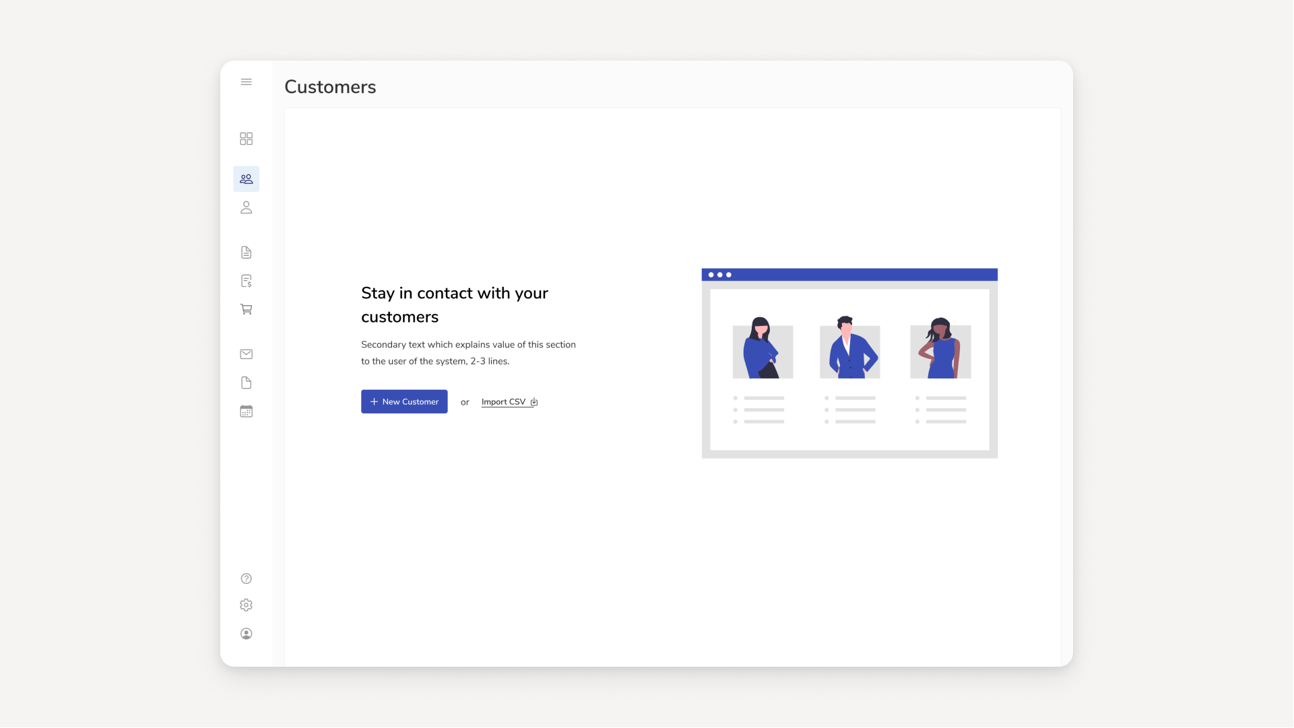
Task: Select the invoices icon with dollar sign
Action: 246,281
